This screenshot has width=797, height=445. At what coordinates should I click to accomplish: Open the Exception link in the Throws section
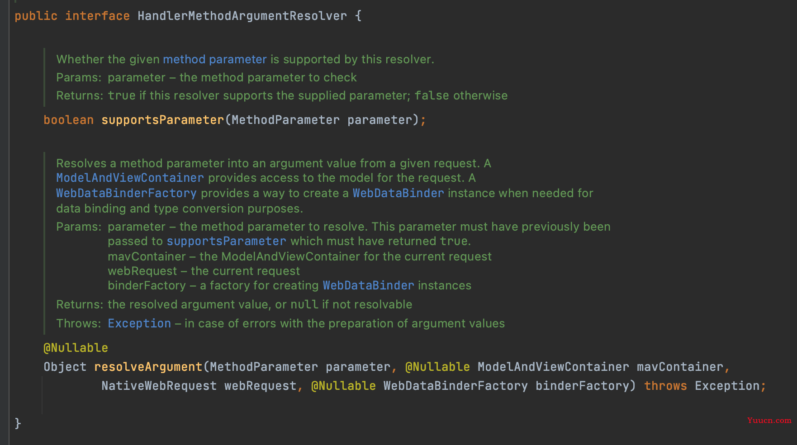pyautogui.click(x=139, y=323)
